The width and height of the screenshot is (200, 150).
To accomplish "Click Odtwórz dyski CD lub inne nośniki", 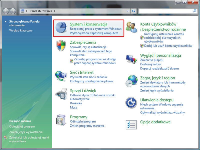I will click(92, 97).
